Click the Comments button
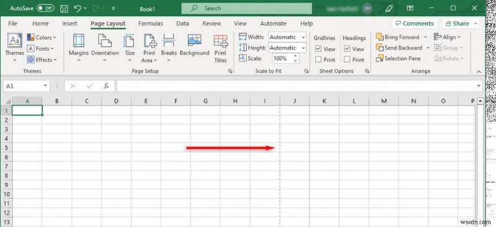 [x=415, y=24]
